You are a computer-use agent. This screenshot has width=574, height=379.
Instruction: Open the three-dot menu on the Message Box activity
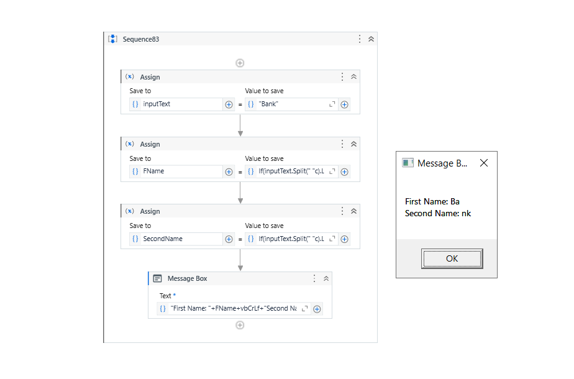tap(314, 278)
